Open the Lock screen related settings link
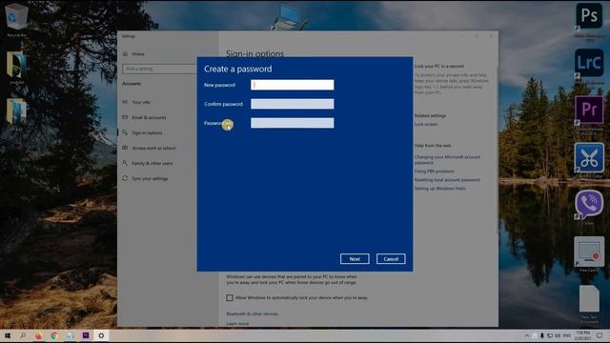This screenshot has height=343, width=610. click(x=426, y=125)
